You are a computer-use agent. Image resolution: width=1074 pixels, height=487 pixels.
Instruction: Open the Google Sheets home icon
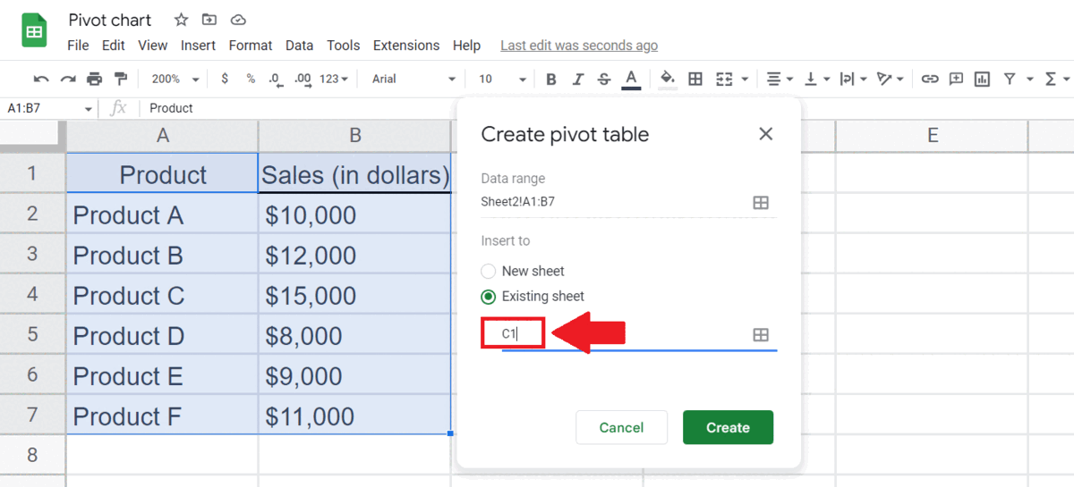(34, 31)
